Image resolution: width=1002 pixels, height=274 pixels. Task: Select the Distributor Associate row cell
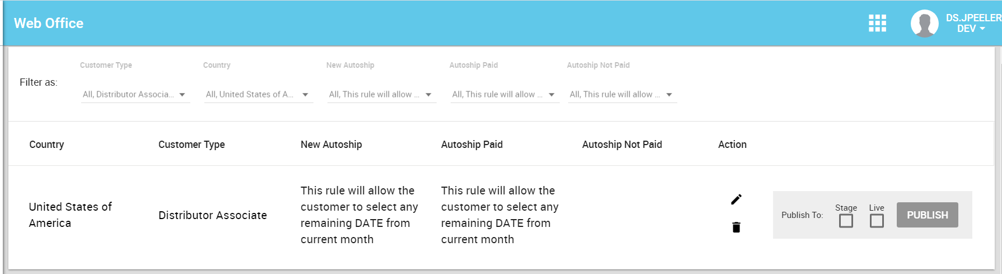pyautogui.click(x=213, y=215)
